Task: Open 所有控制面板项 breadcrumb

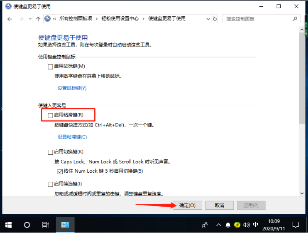Action: tap(76, 19)
